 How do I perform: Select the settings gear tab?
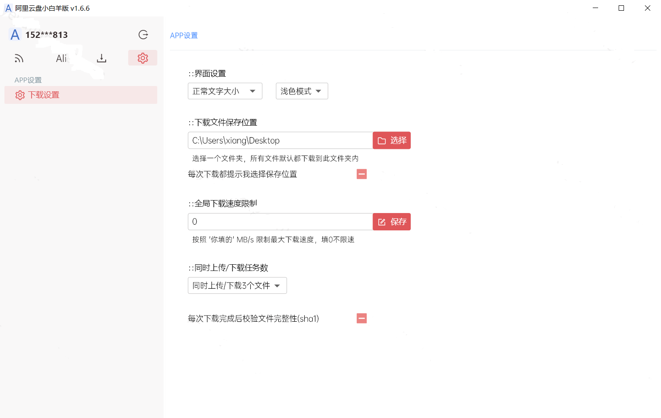click(143, 58)
